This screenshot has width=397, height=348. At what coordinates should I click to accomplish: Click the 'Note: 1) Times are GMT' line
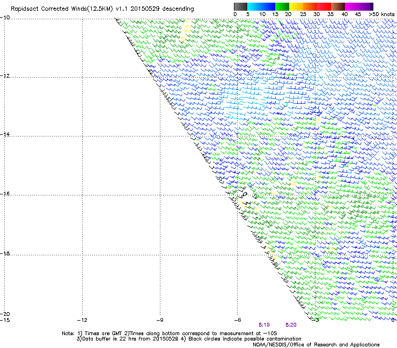(169, 334)
